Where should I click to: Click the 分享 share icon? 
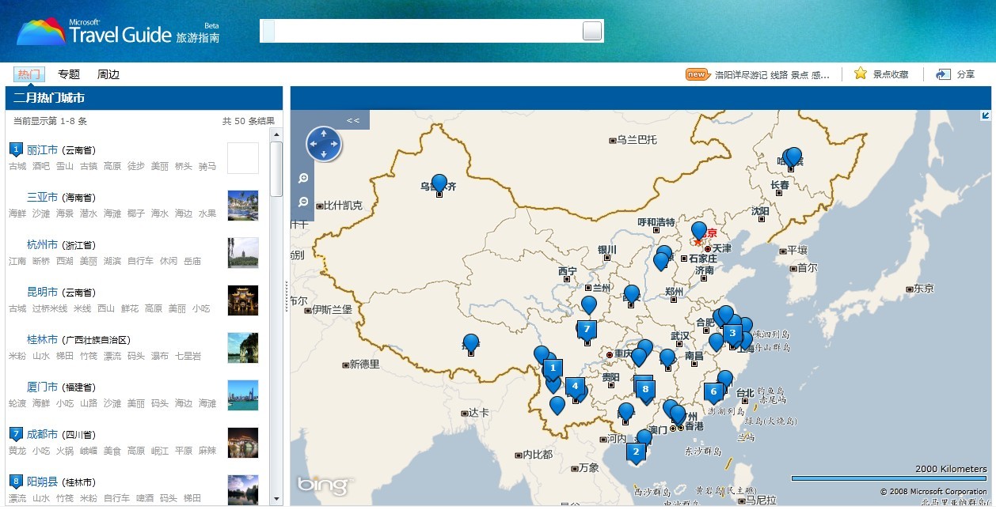click(x=943, y=74)
